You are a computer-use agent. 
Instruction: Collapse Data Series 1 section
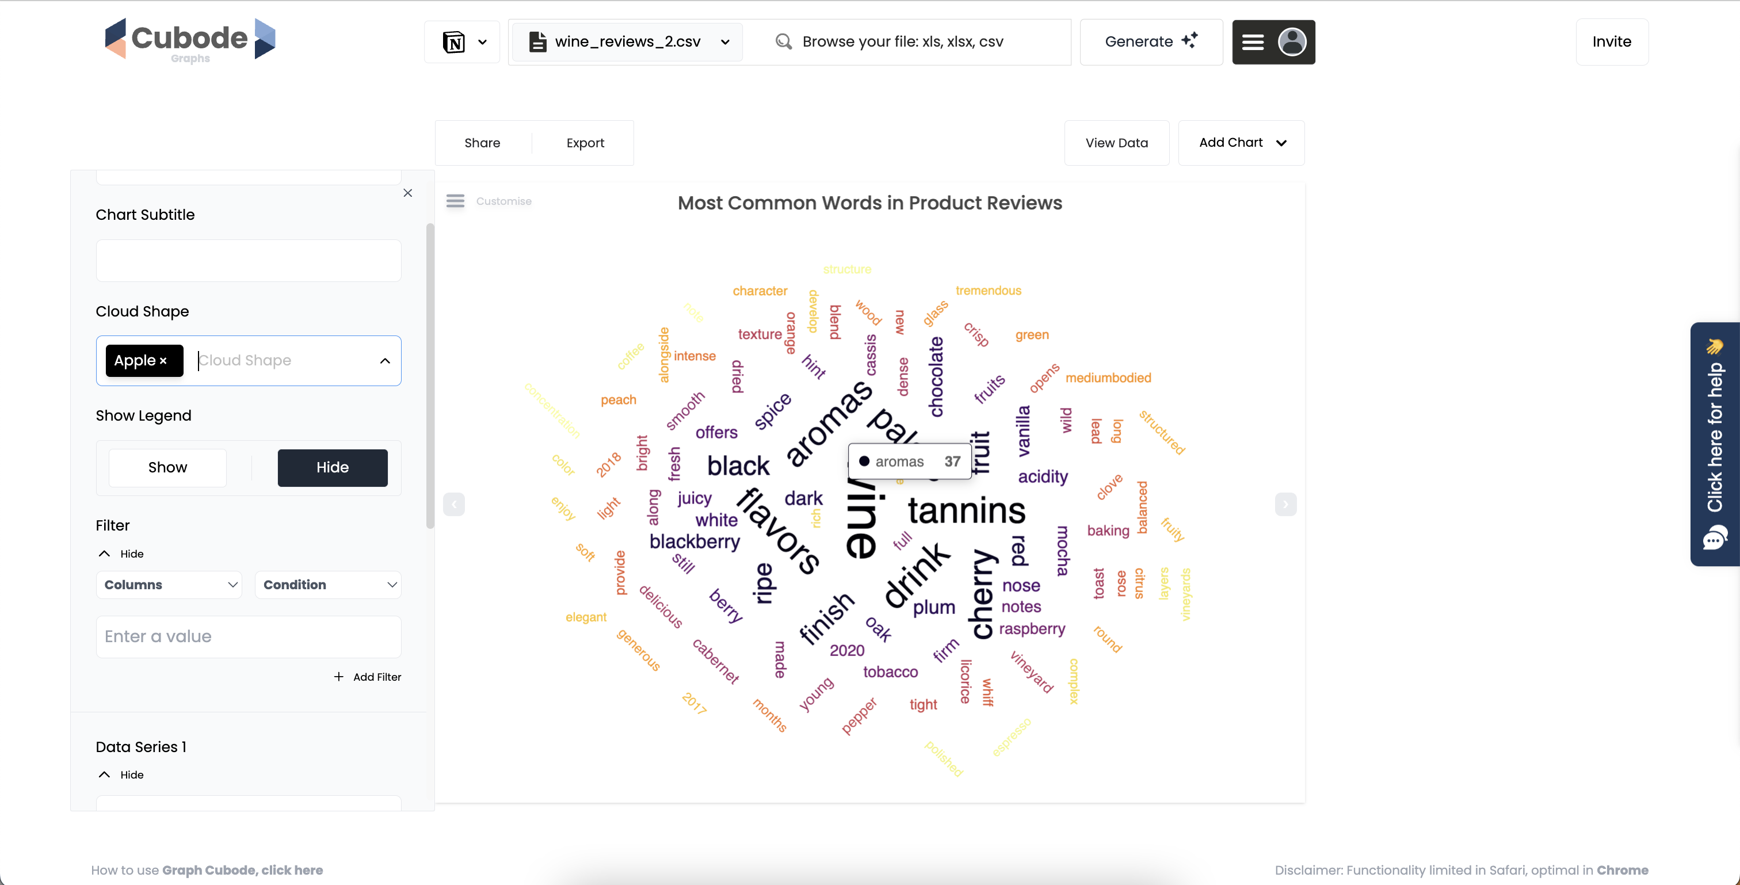coord(121,775)
